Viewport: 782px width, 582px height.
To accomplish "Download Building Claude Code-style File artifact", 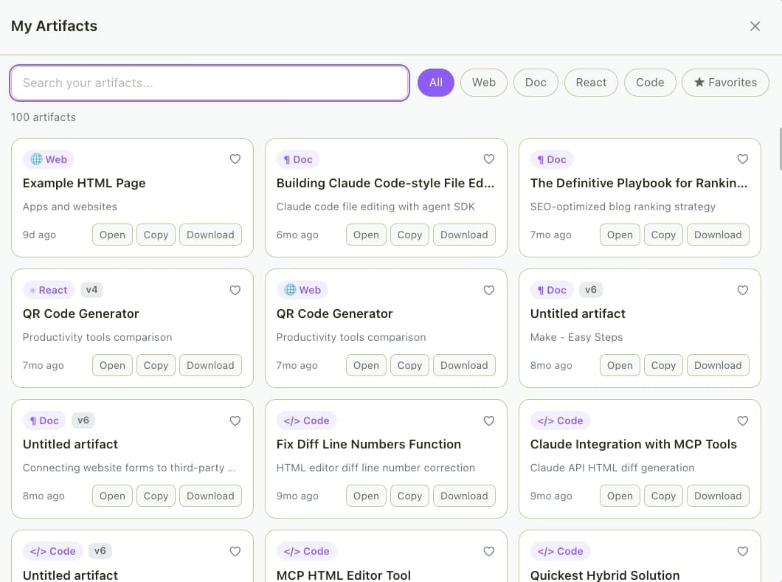I will 464,235.
